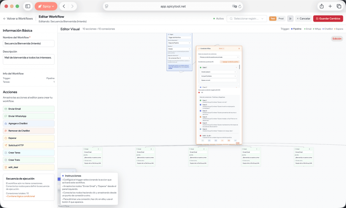Click the browser back arrow
The image size is (346, 208).
click(64, 6)
